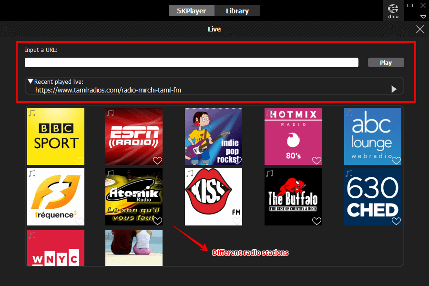Play the recent tamilradios URL using its arrow
This screenshot has height=286, width=429.
(394, 89)
